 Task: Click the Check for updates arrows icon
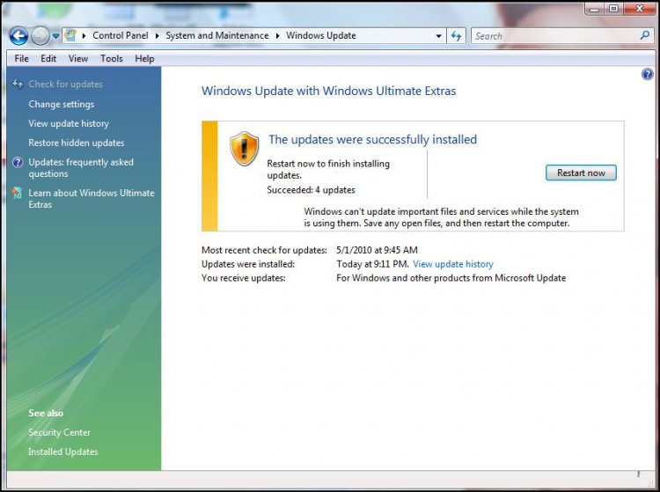pos(18,84)
